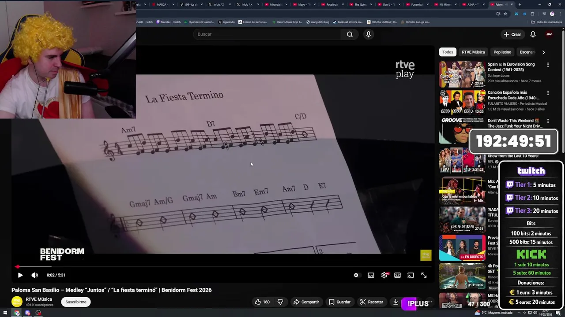Screen dimensions: 565x317
Task: Open the notifications bell
Action: (533, 34)
